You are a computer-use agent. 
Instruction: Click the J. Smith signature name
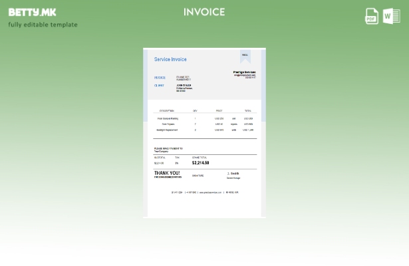[233, 174]
